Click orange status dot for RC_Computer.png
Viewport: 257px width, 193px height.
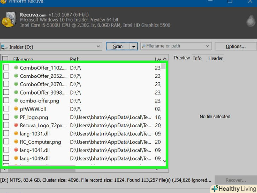point(16,141)
